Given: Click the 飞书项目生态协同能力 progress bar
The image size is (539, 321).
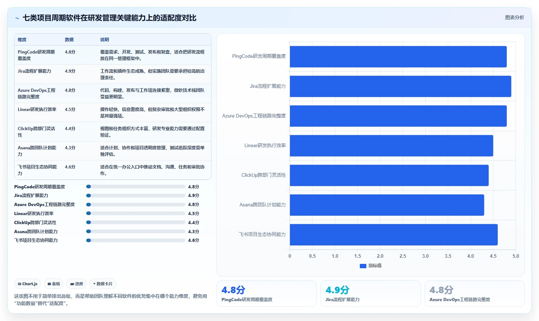Looking at the screenshot, I should (136, 240).
